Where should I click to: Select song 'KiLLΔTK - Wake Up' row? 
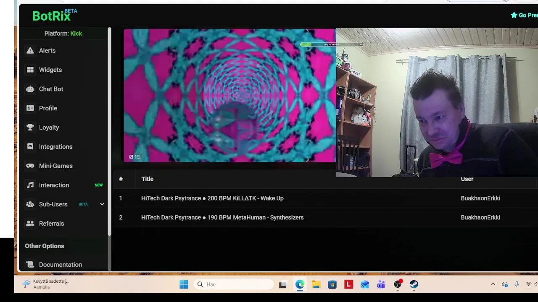[325, 198]
